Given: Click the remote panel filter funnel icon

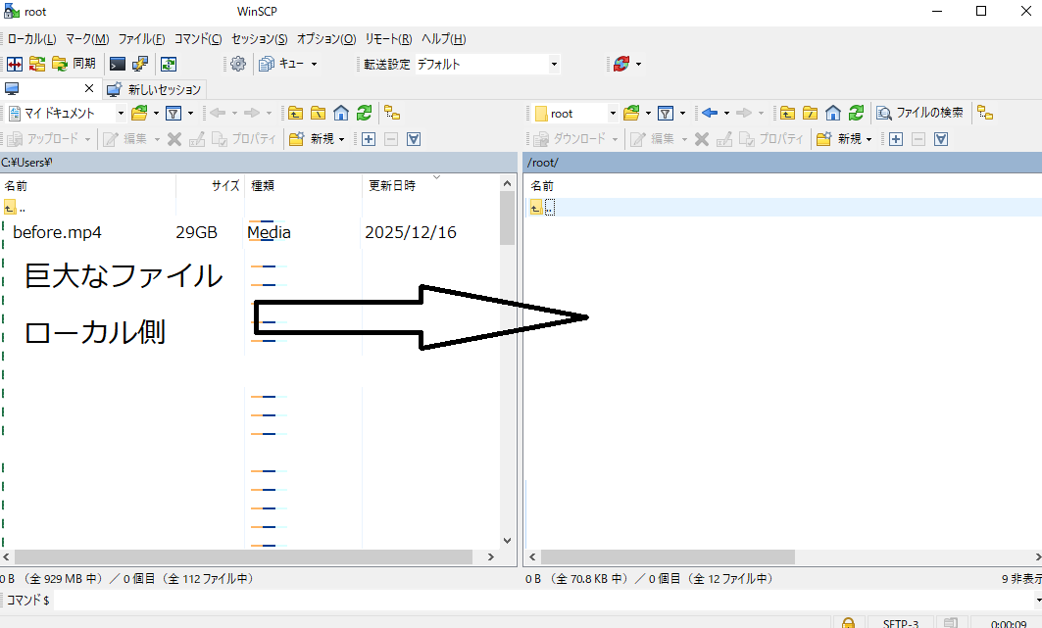Looking at the screenshot, I should pyautogui.click(x=666, y=114).
